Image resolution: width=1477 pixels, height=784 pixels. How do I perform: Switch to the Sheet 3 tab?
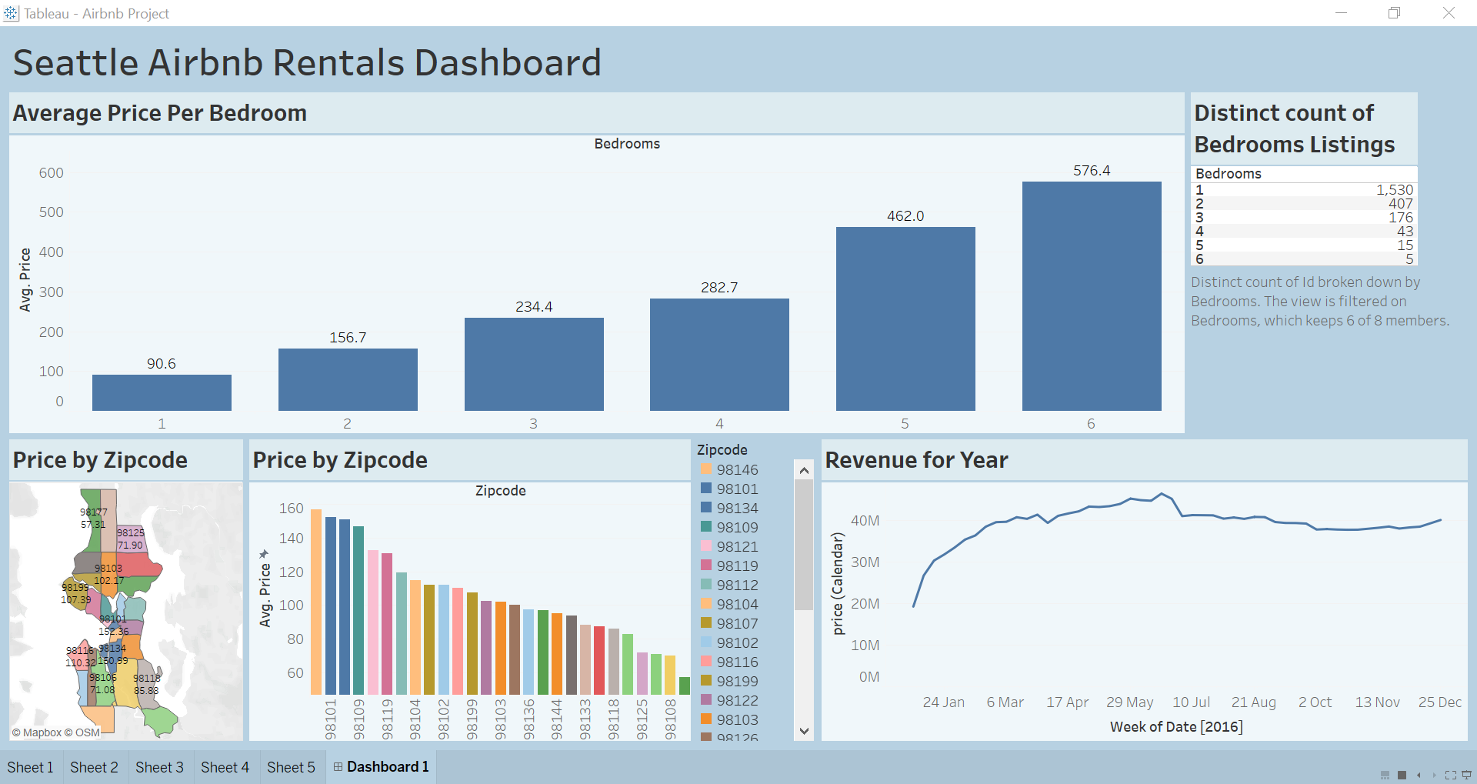click(159, 766)
